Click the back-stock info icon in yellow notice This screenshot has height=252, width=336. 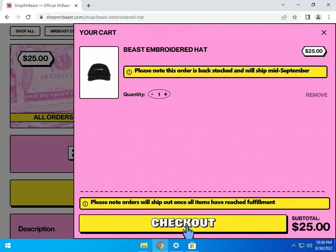coord(129,72)
